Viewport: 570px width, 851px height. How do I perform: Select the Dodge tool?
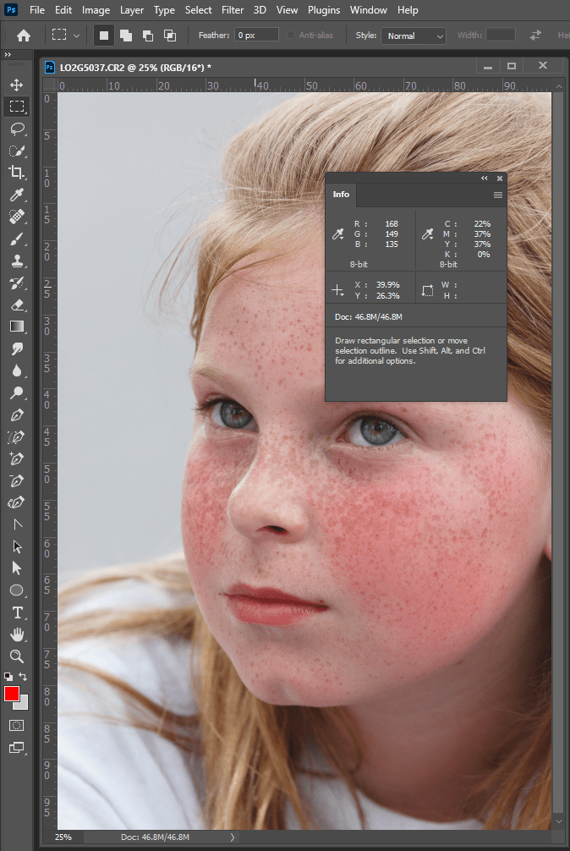pos(17,393)
